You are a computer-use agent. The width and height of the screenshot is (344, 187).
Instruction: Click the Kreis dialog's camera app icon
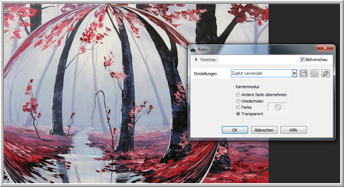[x=193, y=50]
